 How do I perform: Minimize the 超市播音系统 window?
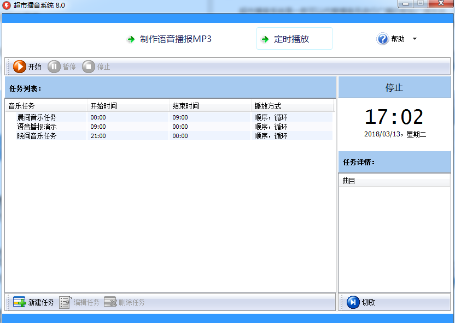click(406, 4)
